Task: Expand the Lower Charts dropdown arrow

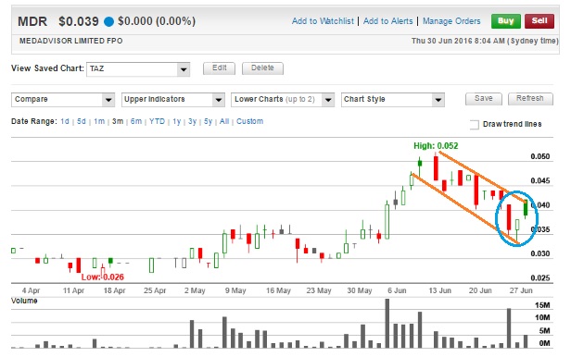Action: tap(328, 100)
